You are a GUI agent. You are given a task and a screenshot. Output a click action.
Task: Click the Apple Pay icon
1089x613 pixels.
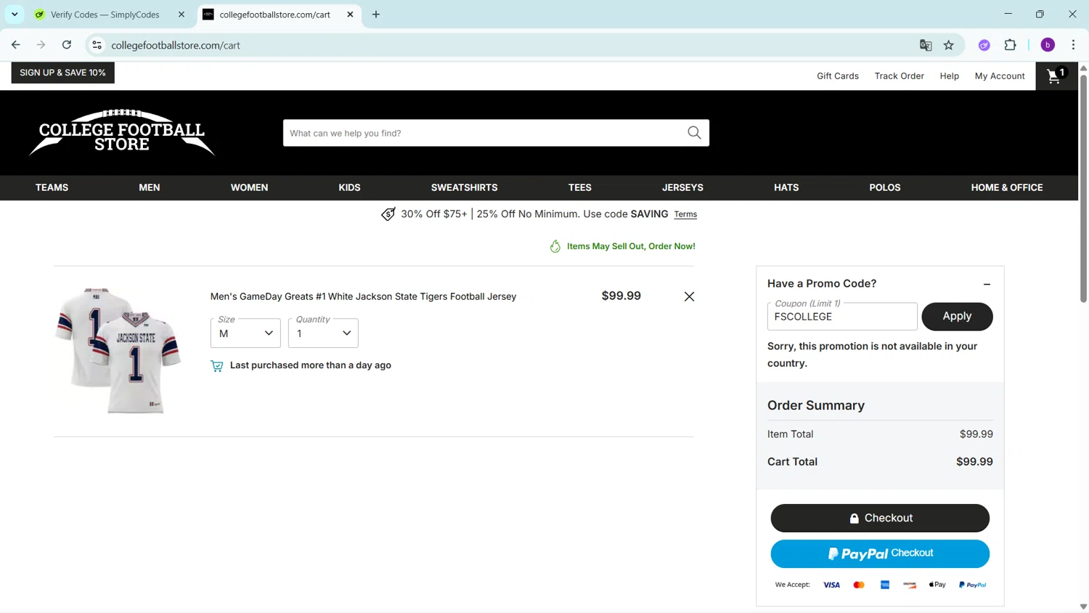(x=937, y=585)
